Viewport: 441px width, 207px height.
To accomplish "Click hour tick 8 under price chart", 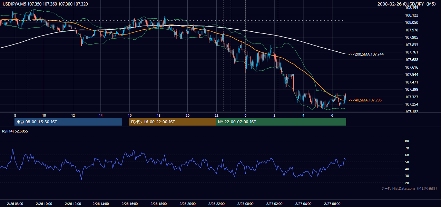I will pos(15,115).
